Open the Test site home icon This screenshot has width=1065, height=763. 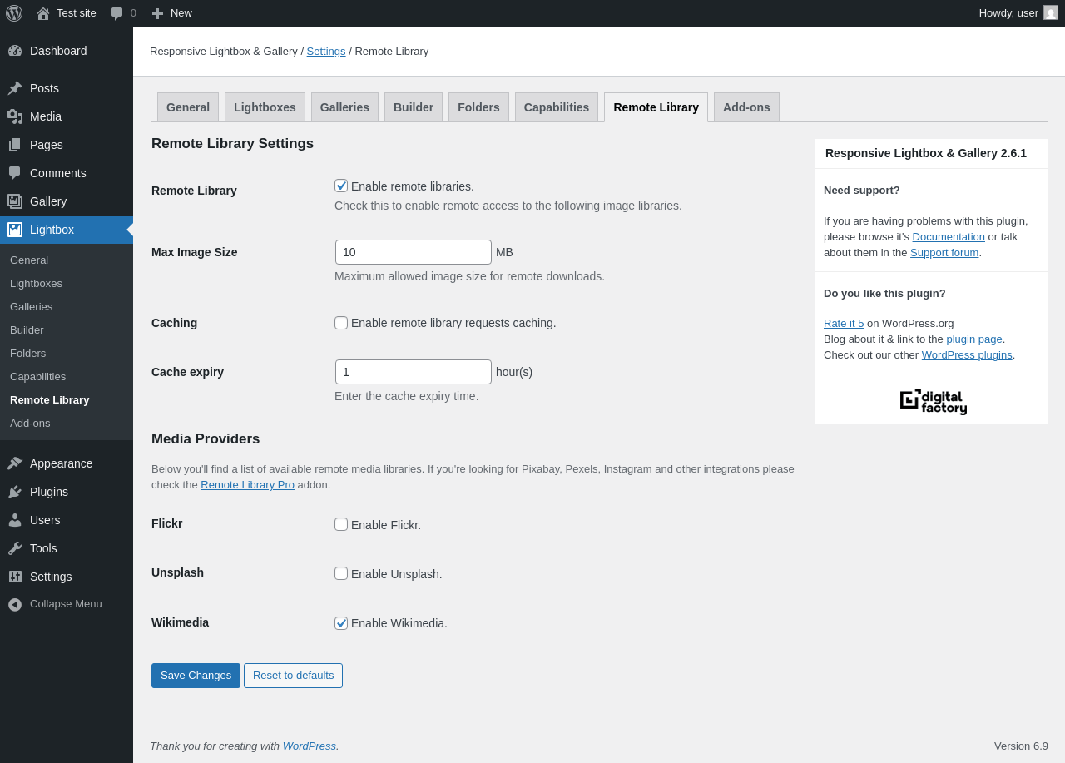coord(43,13)
